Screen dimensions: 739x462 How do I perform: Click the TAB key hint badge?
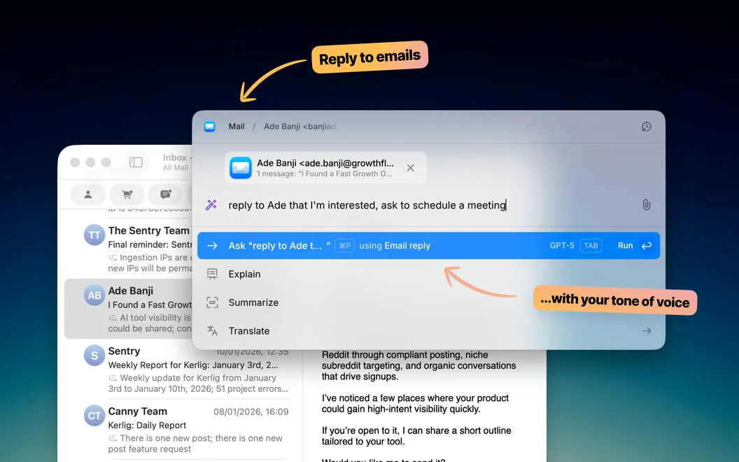pyautogui.click(x=591, y=246)
